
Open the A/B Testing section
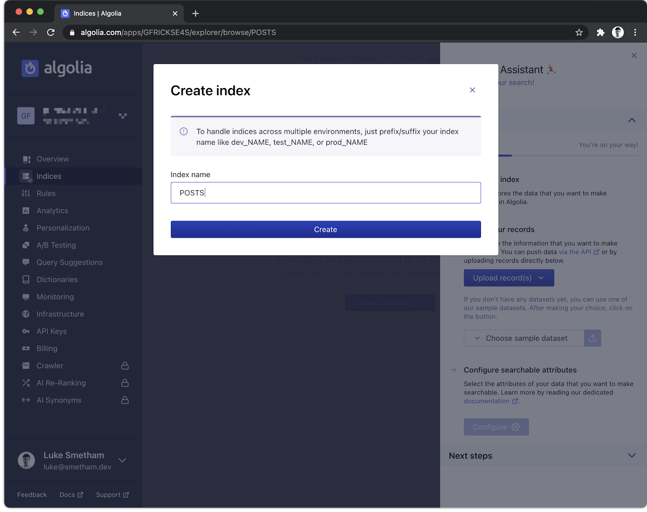56,245
